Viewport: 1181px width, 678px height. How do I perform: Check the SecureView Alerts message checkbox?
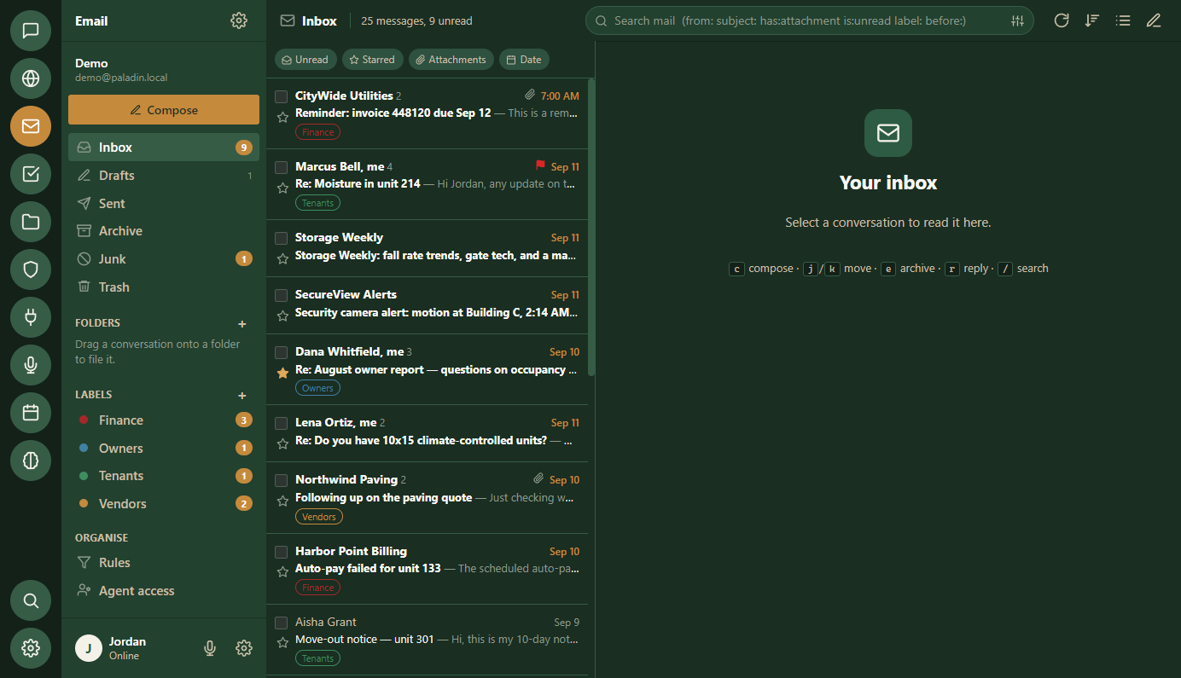point(281,295)
